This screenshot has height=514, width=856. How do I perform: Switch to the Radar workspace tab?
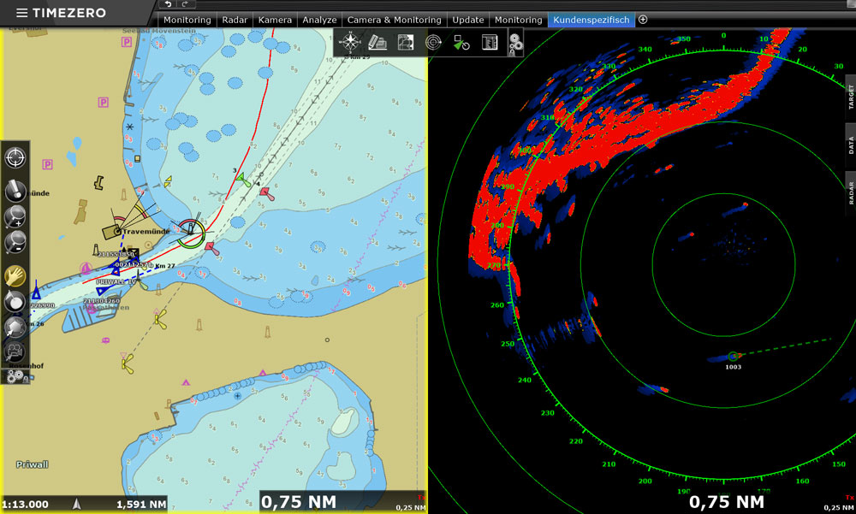click(234, 20)
